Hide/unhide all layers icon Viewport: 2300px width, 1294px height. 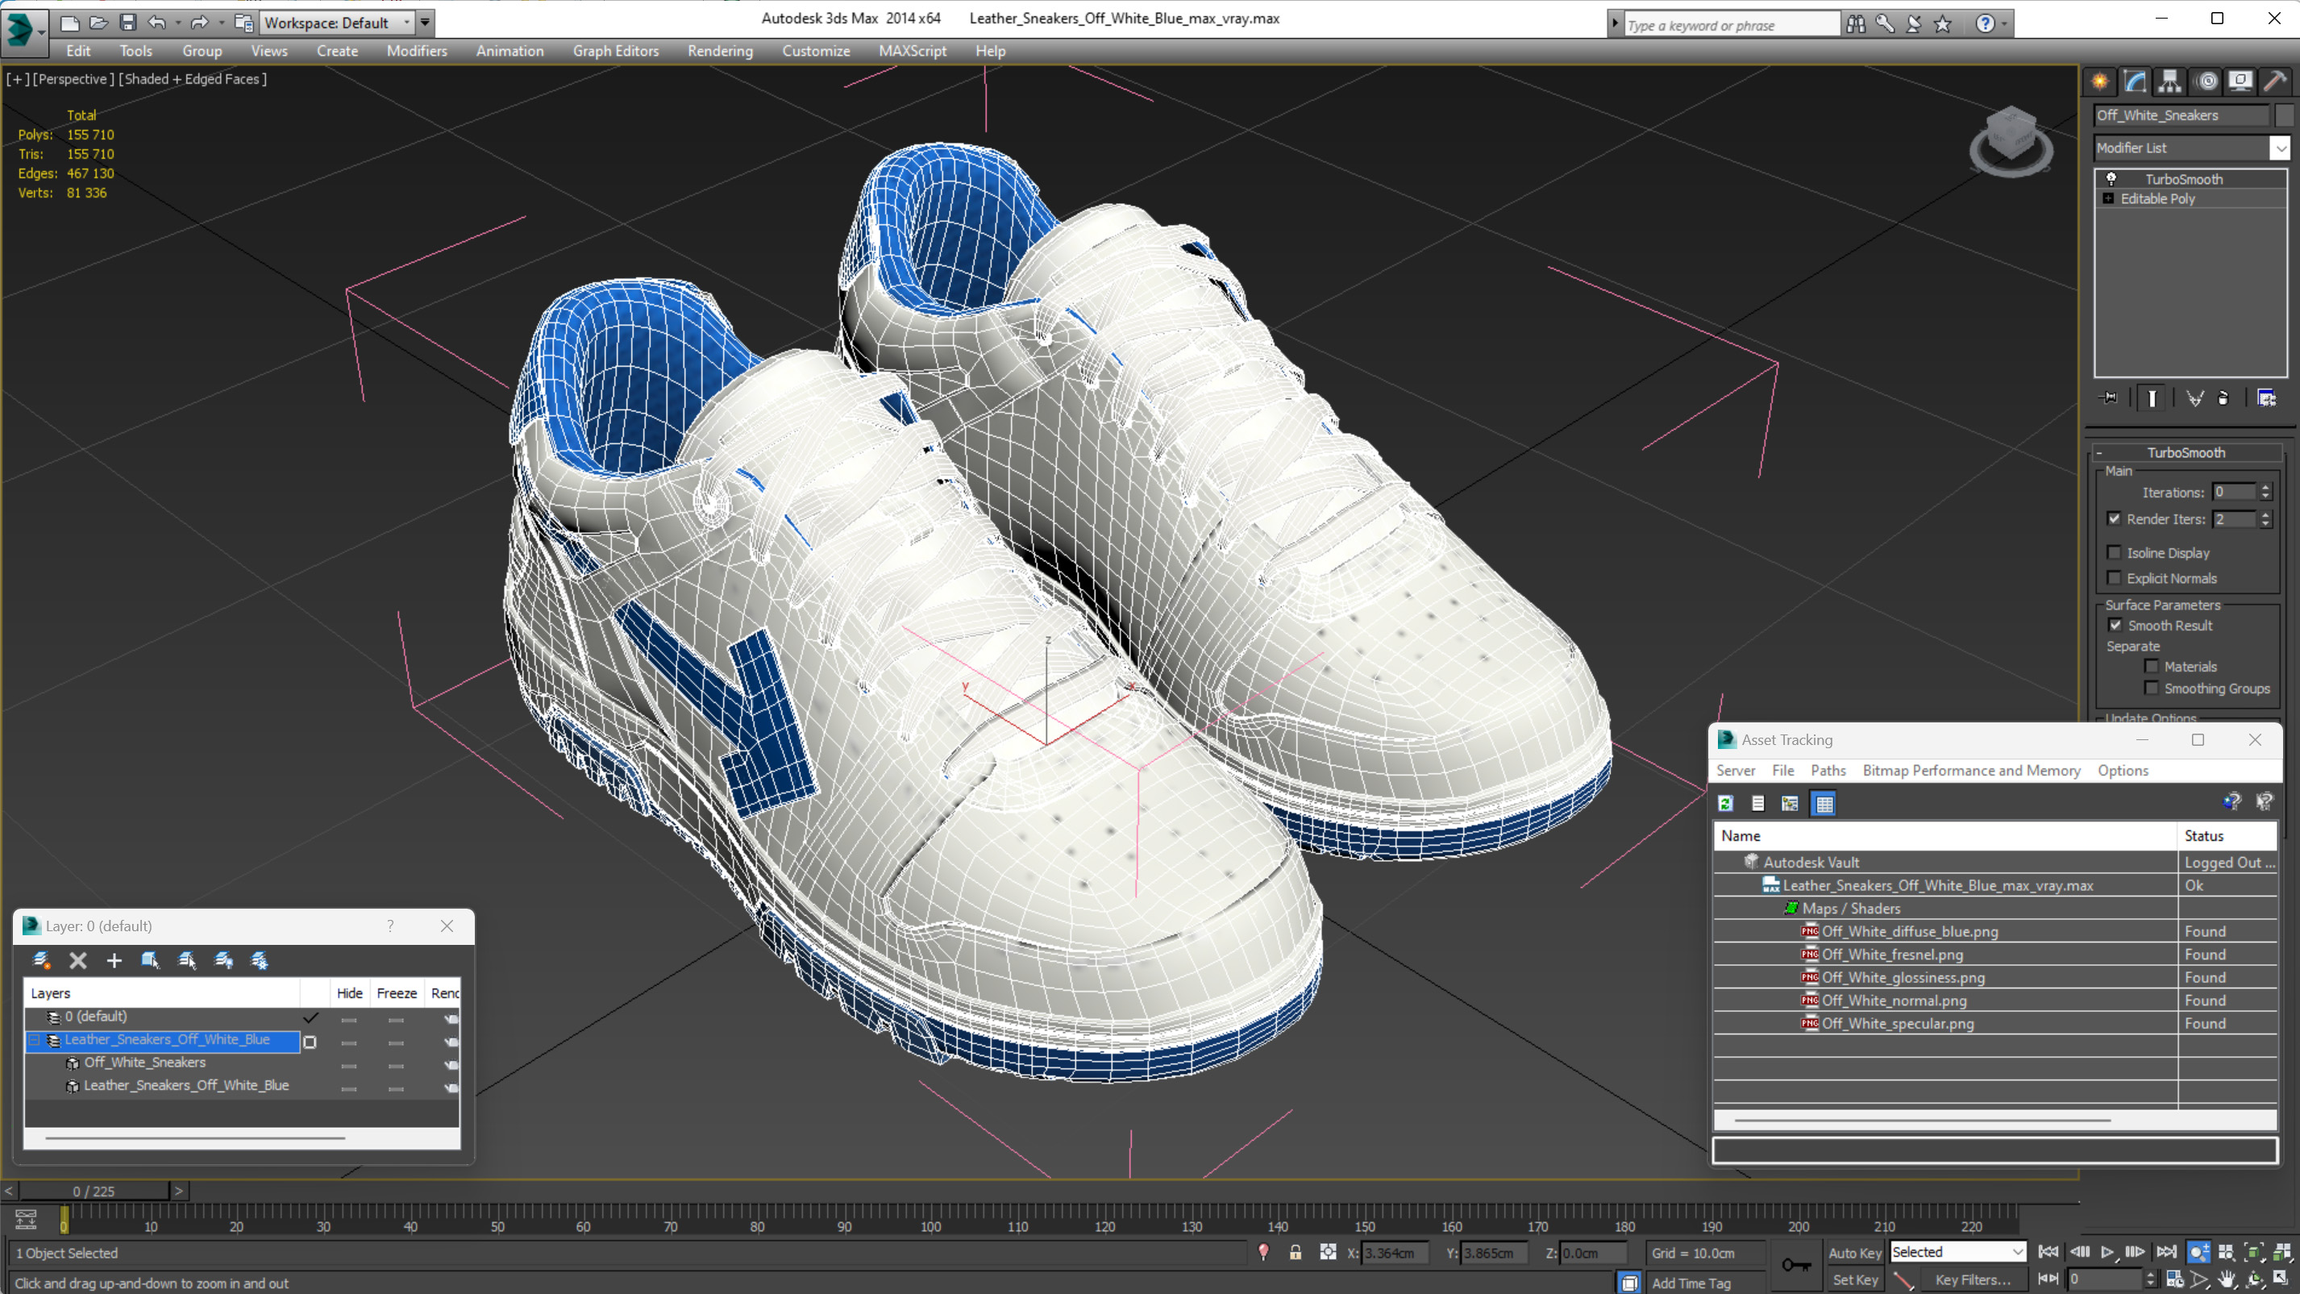point(223,960)
